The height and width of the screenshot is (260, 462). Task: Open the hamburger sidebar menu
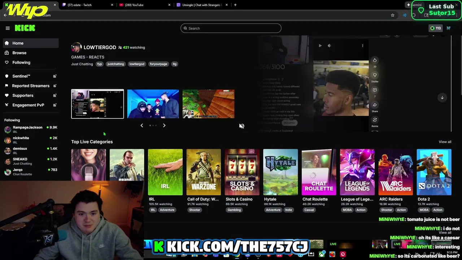point(8,28)
